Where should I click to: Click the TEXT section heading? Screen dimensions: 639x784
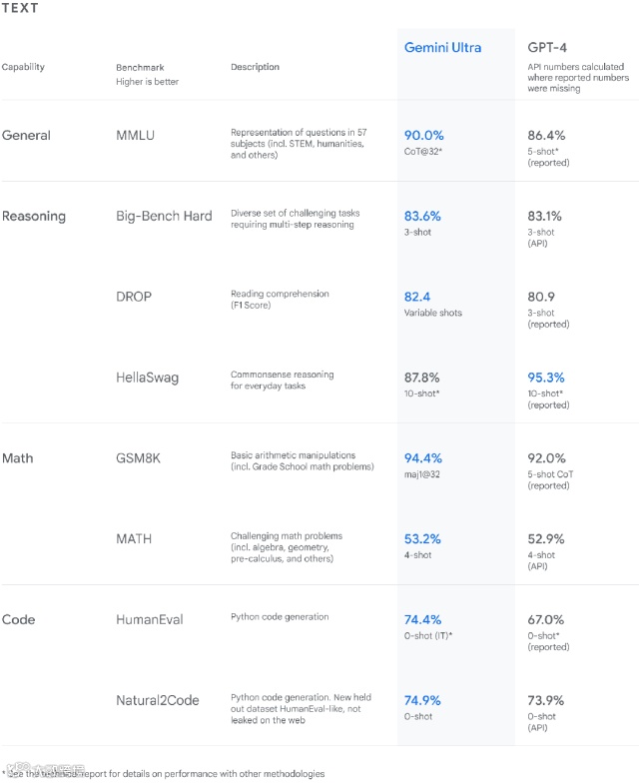pyautogui.click(x=20, y=8)
